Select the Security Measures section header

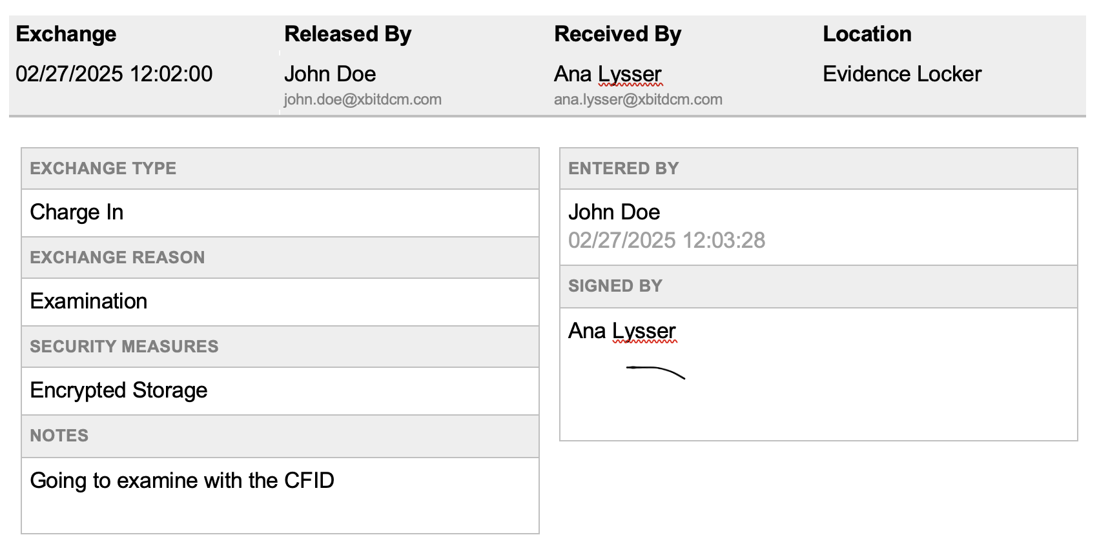pyautogui.click(x=280, y=347)
